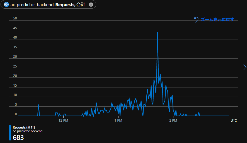Click the 35 y-axis label
The width and height of the screenshot is (247, 143).
click(15, 47)
